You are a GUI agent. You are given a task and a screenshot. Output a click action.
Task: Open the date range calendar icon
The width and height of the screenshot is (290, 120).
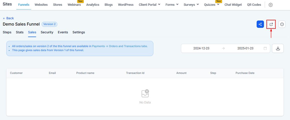pyautogui.click(x=265, y=48)
